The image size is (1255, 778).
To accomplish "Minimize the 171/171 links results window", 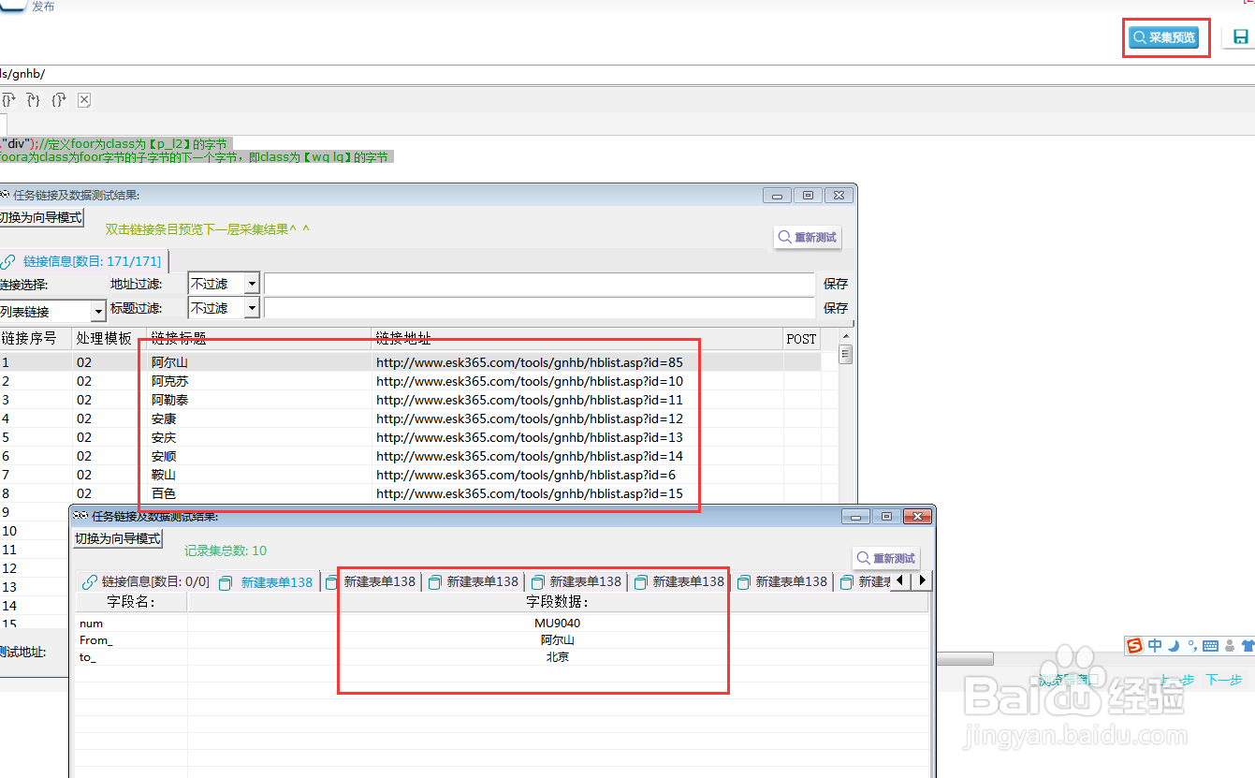I will [x=777, y=196].
